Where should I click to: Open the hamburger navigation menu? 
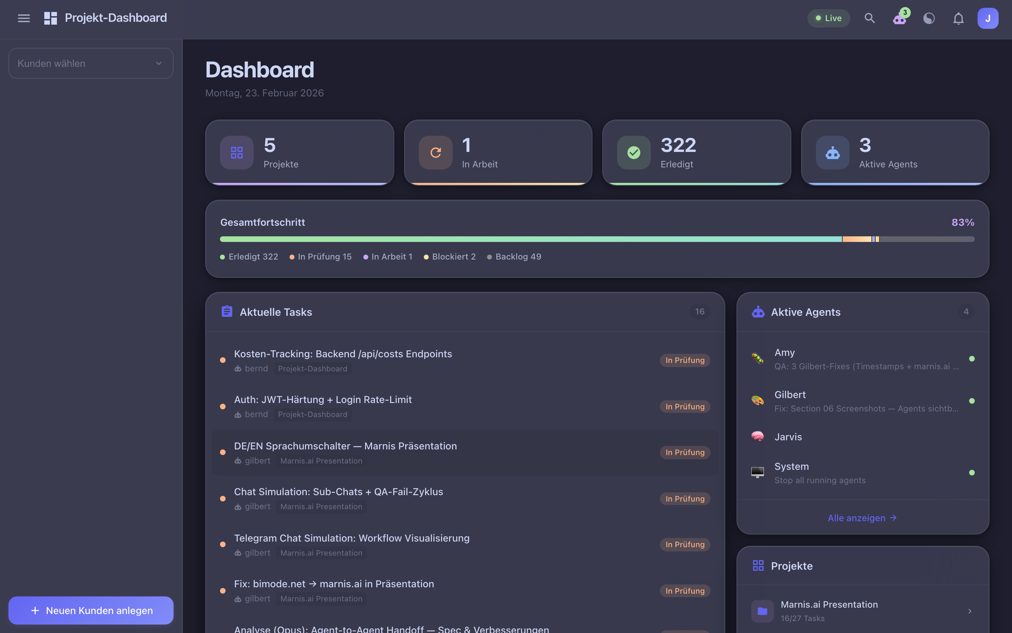click(24, 18)
